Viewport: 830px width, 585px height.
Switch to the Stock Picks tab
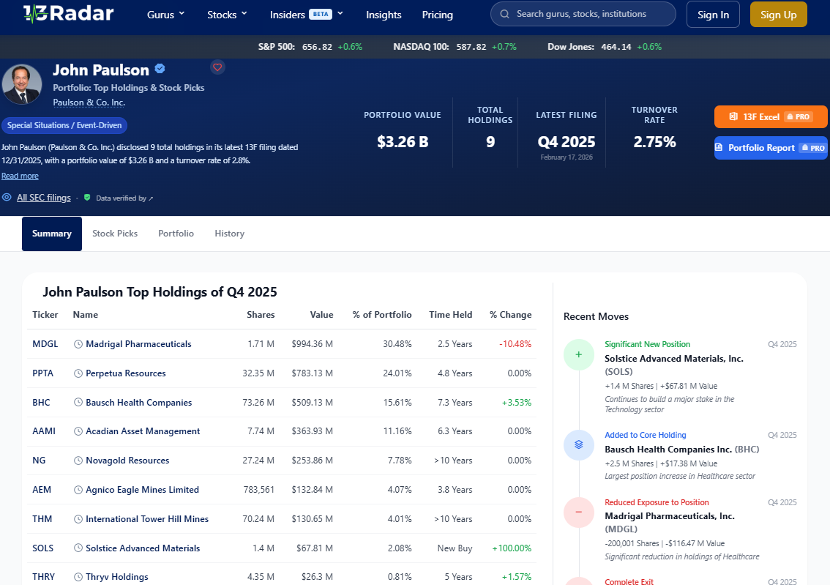click(115, 234)
